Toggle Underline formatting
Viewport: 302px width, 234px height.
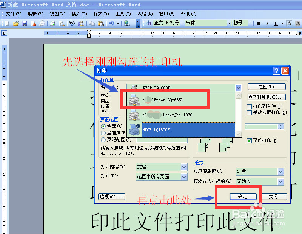[x=276, y=23]
